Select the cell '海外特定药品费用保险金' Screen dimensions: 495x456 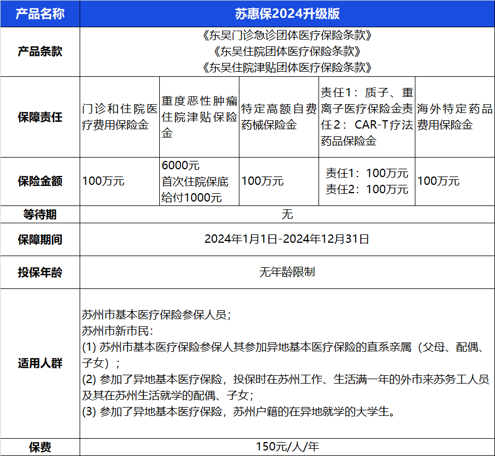[454, 117]
